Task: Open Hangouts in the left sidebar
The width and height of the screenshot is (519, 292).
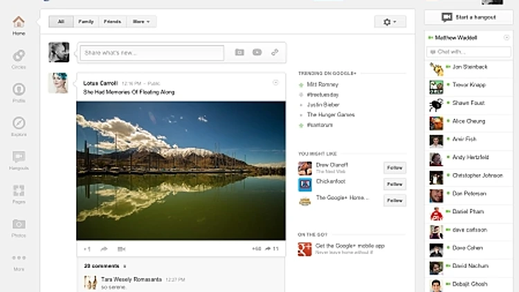Action: point(19,159)
